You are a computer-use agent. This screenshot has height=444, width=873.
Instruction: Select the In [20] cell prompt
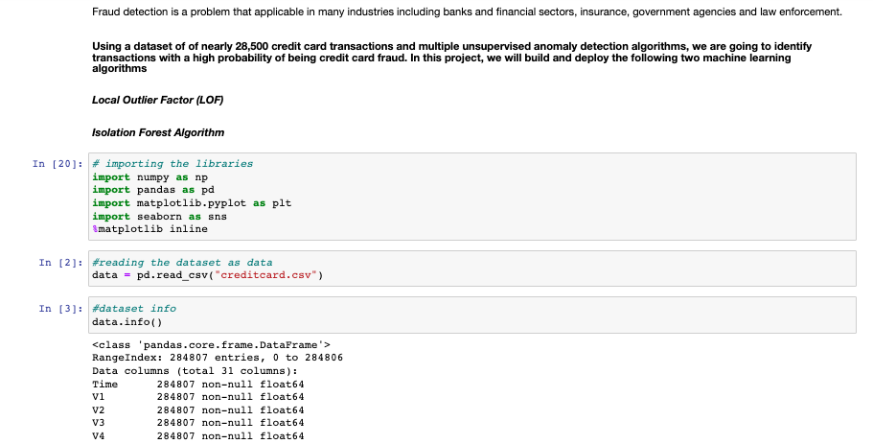57,164
